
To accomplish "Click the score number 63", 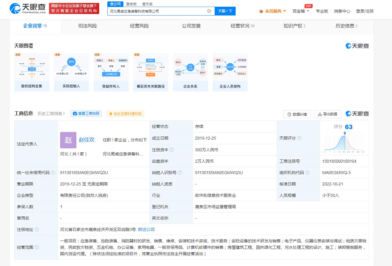I will tap(349, 127).
